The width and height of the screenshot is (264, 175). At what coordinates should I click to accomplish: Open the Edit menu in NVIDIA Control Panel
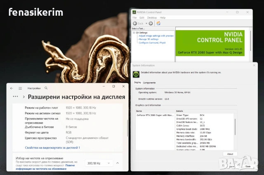(x=142, y=17)
